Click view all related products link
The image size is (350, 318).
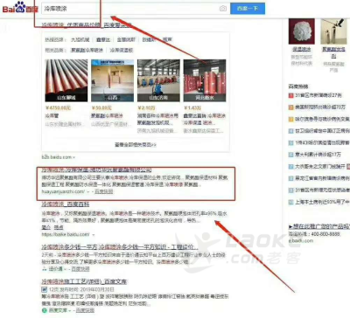pos(136,144)
